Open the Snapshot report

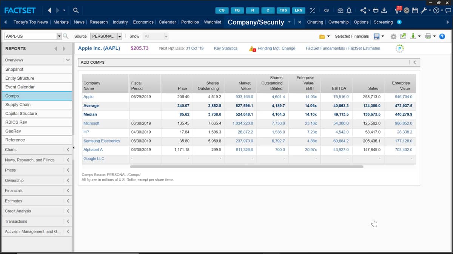coord(36,69)
